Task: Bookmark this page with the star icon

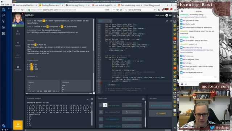Action: pos(121,10)
